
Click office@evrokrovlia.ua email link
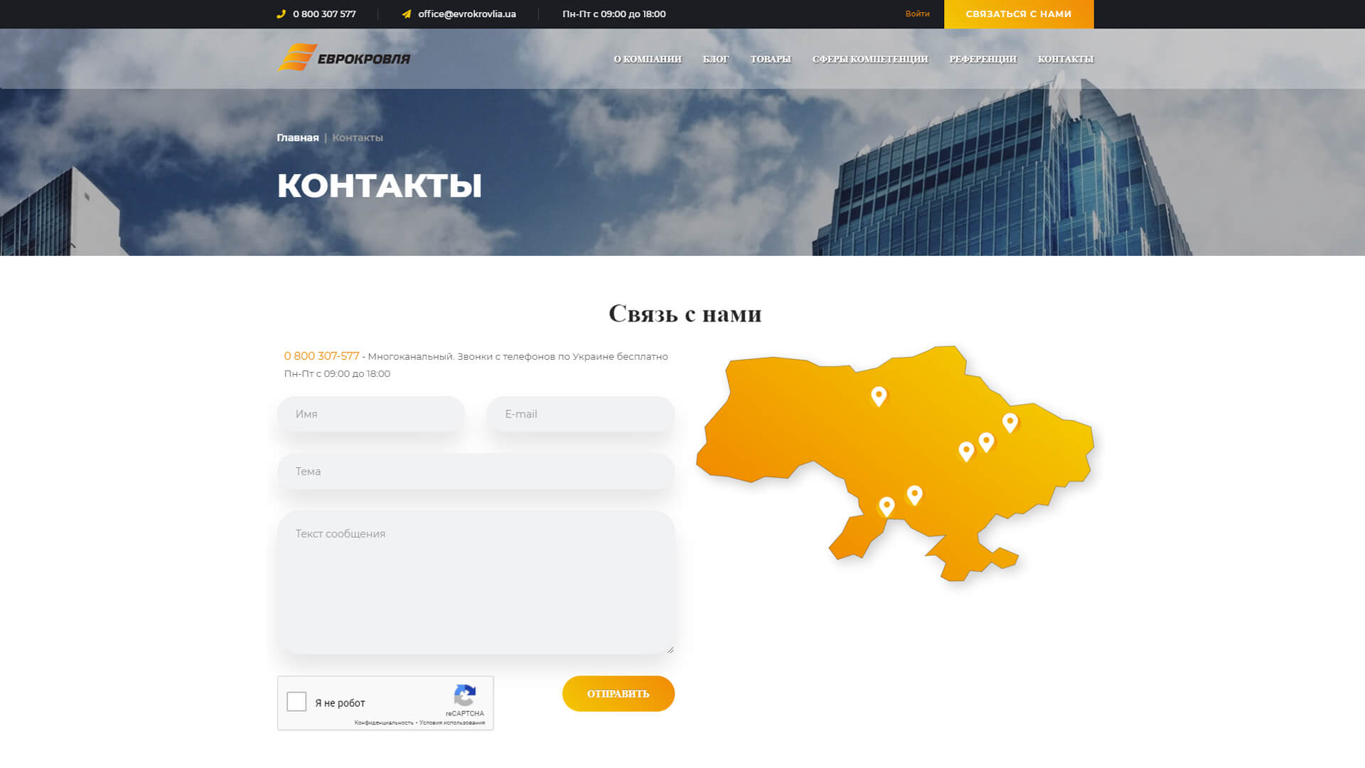click(467, 14)
